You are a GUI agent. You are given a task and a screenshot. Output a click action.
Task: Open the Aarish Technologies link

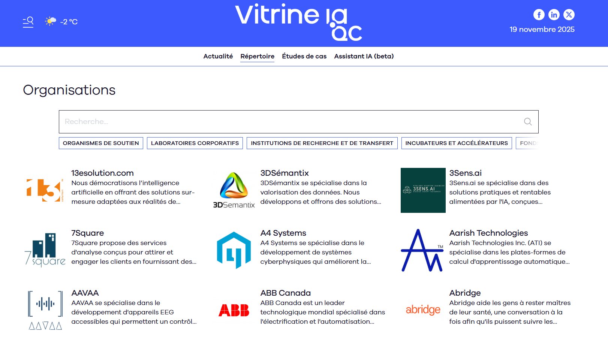coord(488,233)
